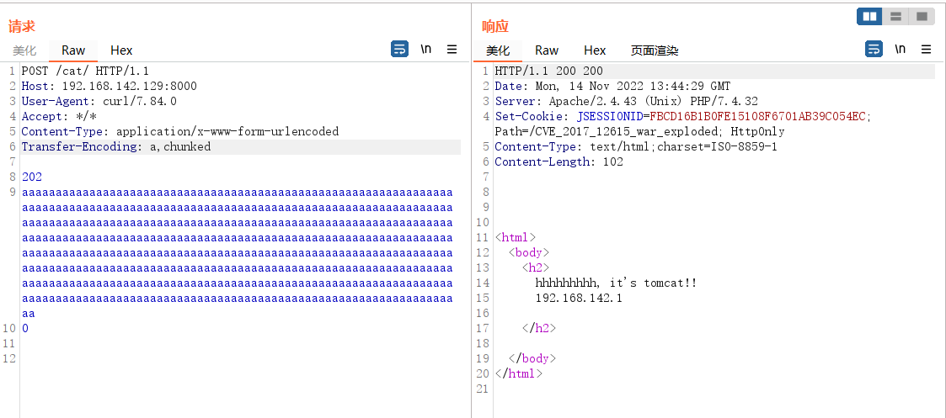Switch request view to Hex tab
The image size is (946, 418).
121,50
